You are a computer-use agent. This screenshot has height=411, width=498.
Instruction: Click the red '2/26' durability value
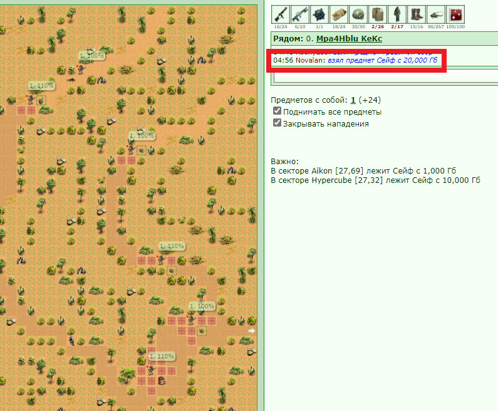pos(378,27)
